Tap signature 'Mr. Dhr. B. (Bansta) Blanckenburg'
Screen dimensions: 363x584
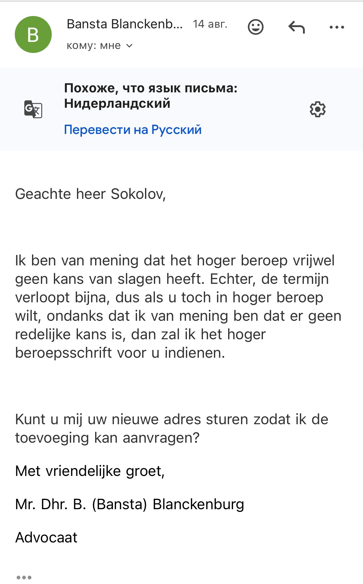(x=130, y=504)
